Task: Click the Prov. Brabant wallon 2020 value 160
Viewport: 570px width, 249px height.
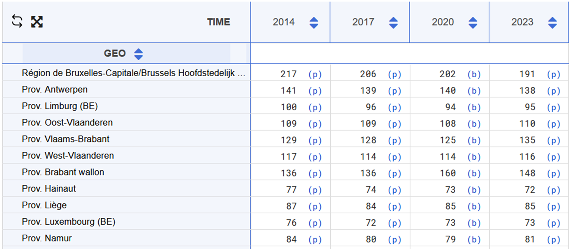Action: [448, 173]
